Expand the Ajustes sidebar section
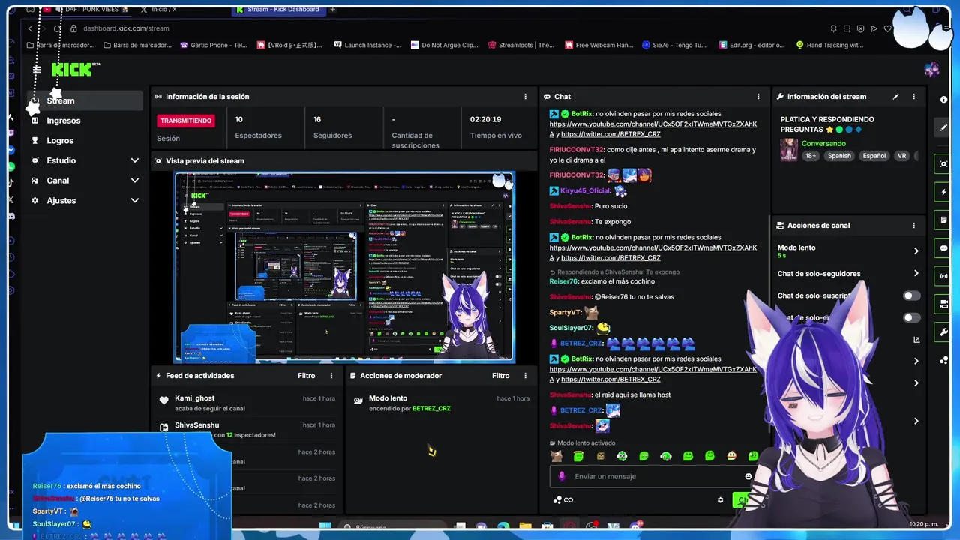This screenshot has height=540, width=960. 135,201
